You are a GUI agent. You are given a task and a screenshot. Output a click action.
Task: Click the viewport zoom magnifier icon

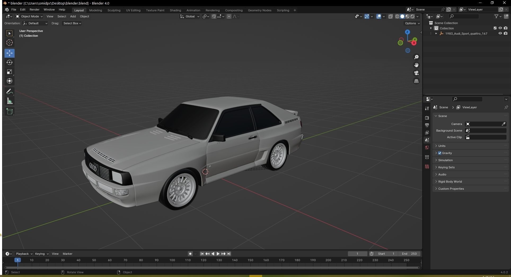416,57
